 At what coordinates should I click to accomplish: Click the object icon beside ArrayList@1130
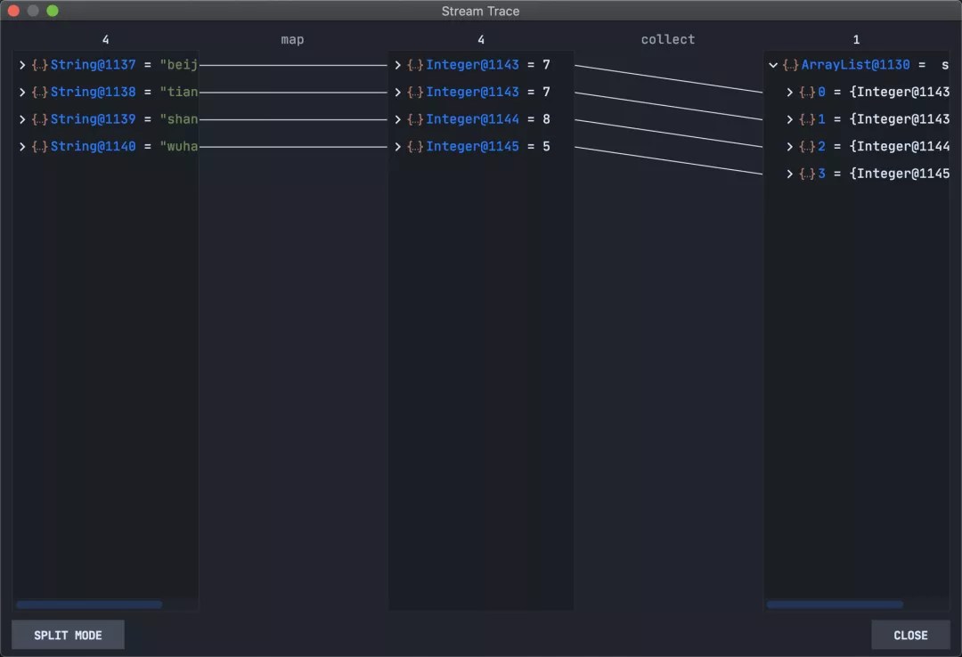click(x=790, y=65)
